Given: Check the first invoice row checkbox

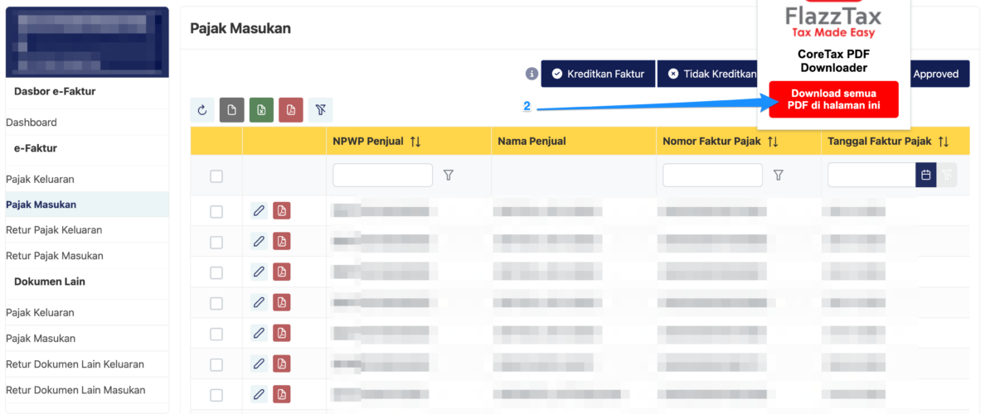Looking at the screenshot, I should 216,212.
